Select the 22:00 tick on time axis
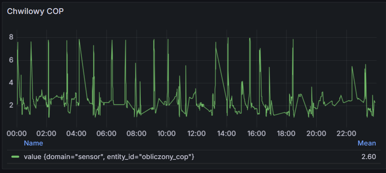 click(346, 134)
